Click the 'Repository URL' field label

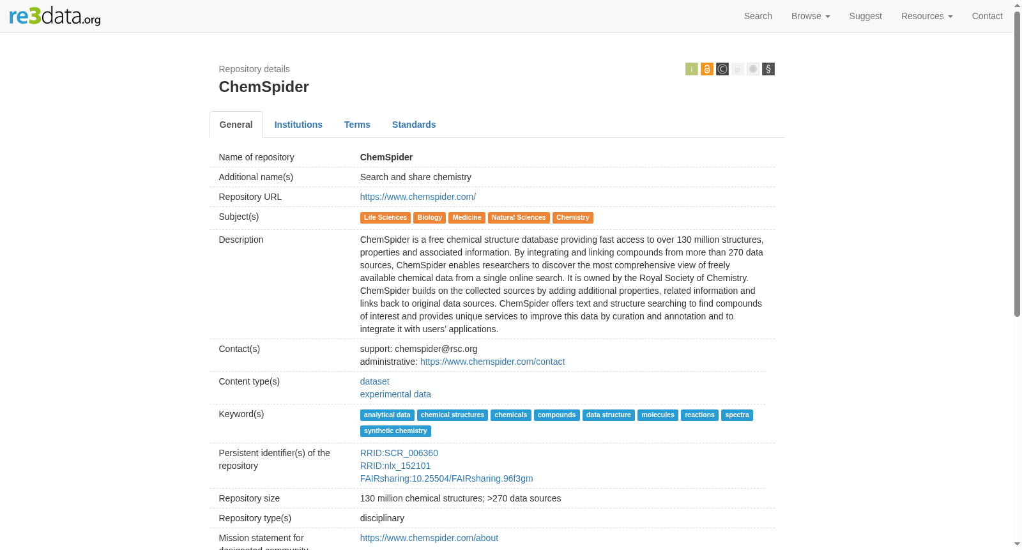250,197
